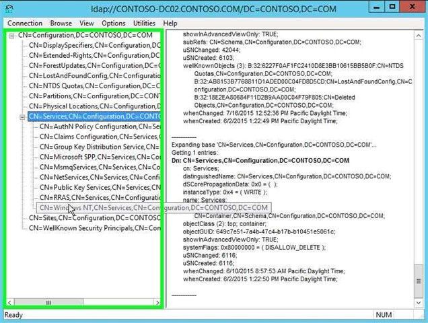Select CN=MsmqServices entry
Viewport: 428px width, 323px height.
[x=100, y=167]
